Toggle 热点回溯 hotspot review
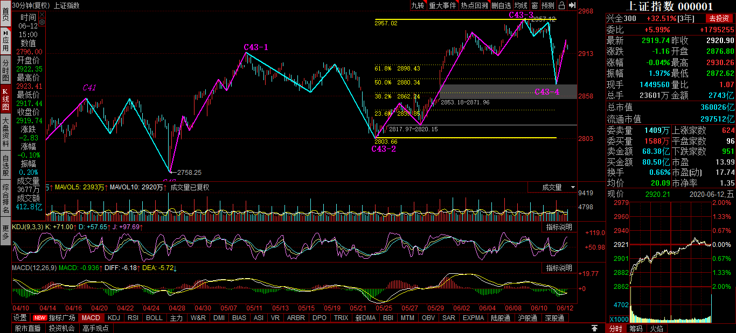Image resolution: width=736 pixels, height=333 pixels. coord(474,5)
